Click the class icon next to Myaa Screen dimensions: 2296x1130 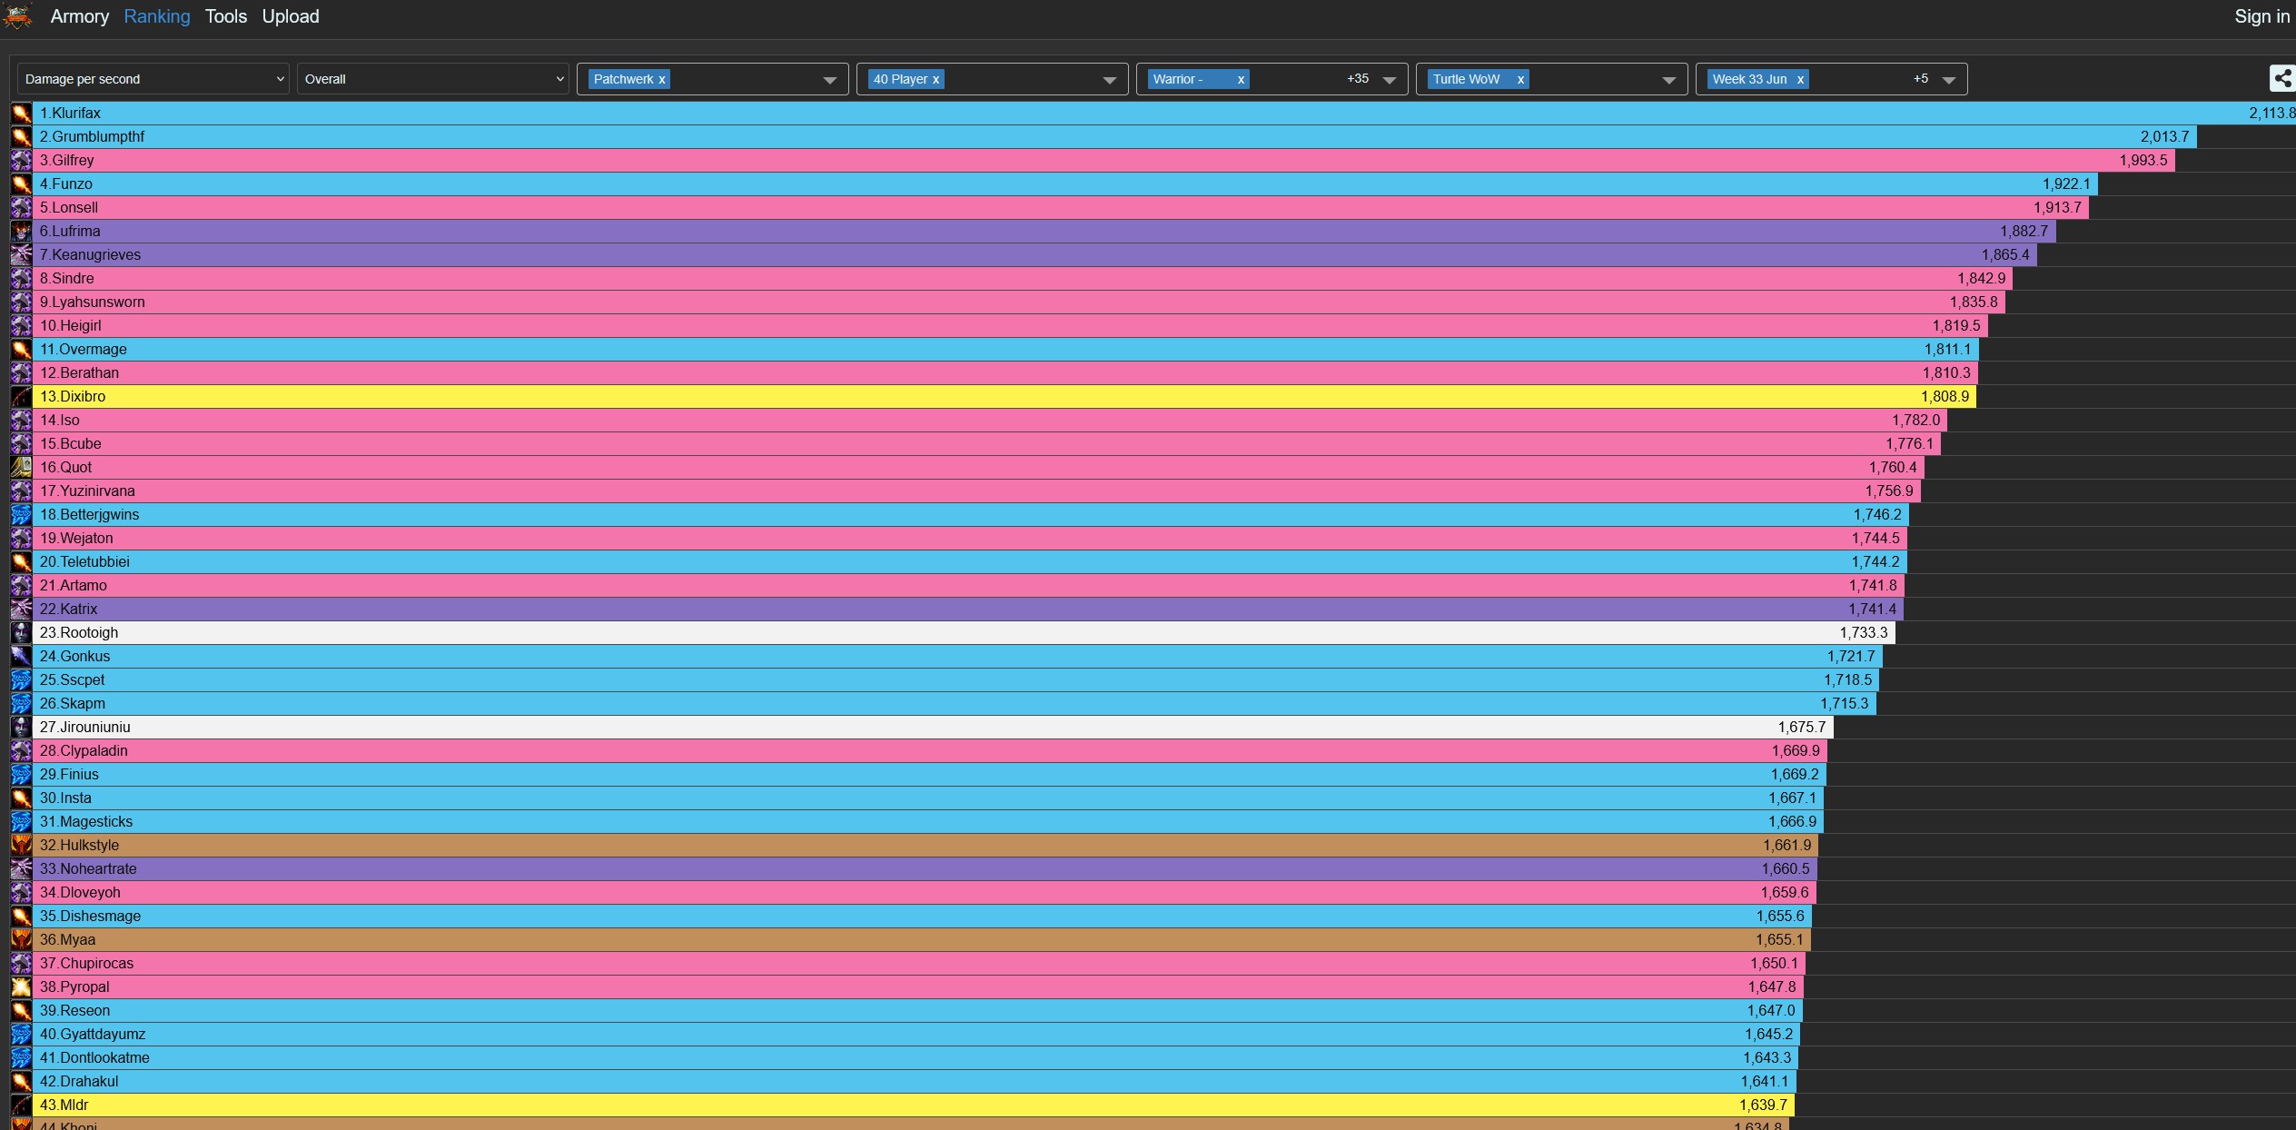(21, 940)
